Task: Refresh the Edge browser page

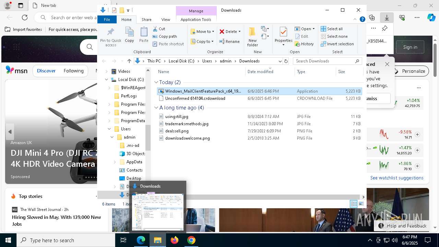Action: [x=25, y=17]
